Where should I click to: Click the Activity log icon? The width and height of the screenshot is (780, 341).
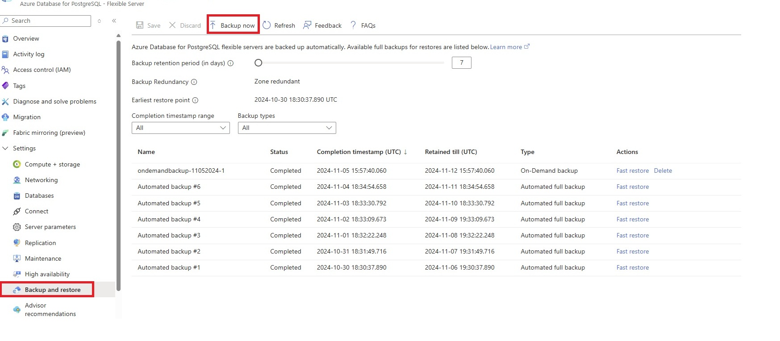tap(5, 54)
